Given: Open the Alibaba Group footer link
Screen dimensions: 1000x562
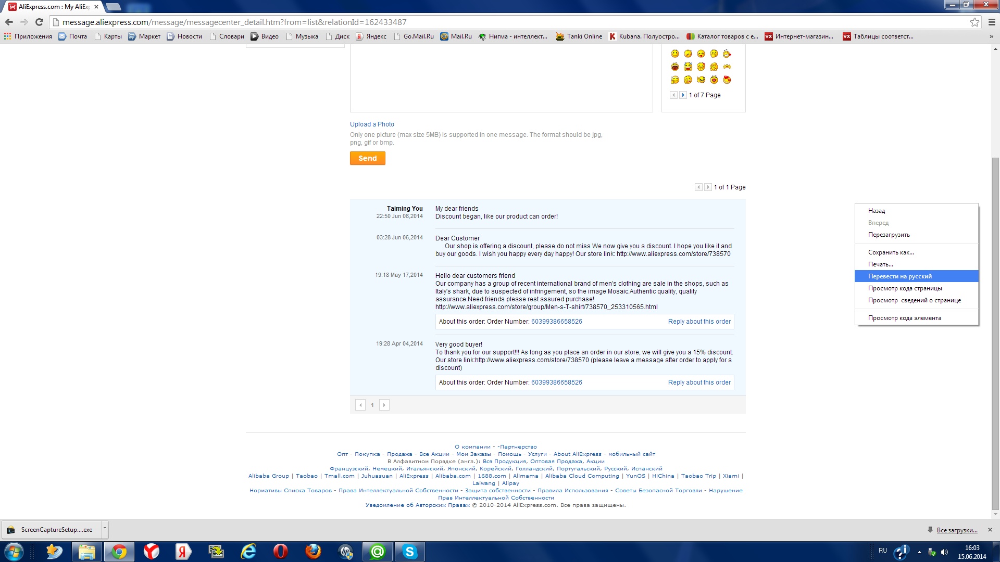Looking at the screenshot, I should click(268, 476).
